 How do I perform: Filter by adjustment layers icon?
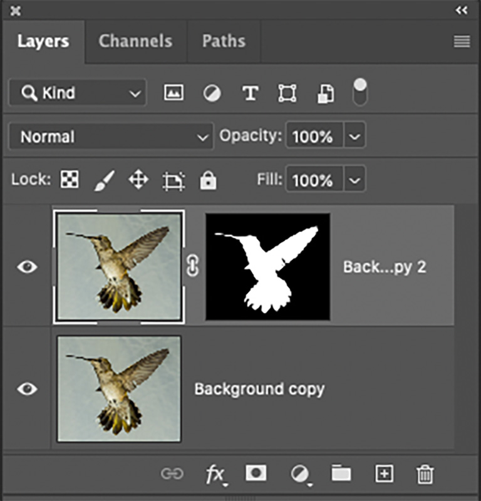(212, 93)
